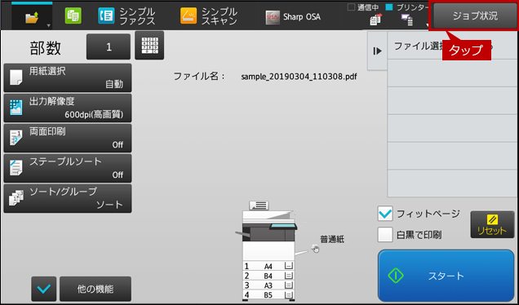Viewport: 519px width, 305px height.
Task: Expand the action panel arrow
Action: [x=377, y=51]
